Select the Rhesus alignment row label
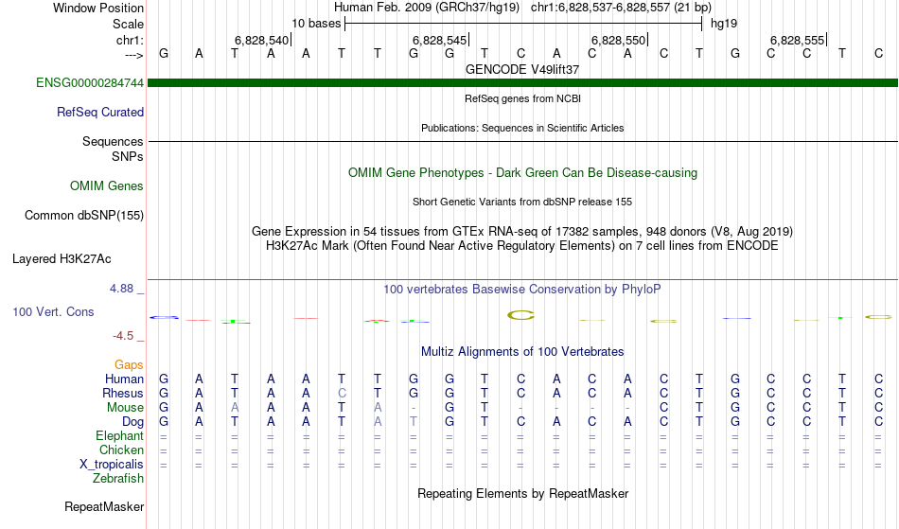899x529 pixels. 123,393
